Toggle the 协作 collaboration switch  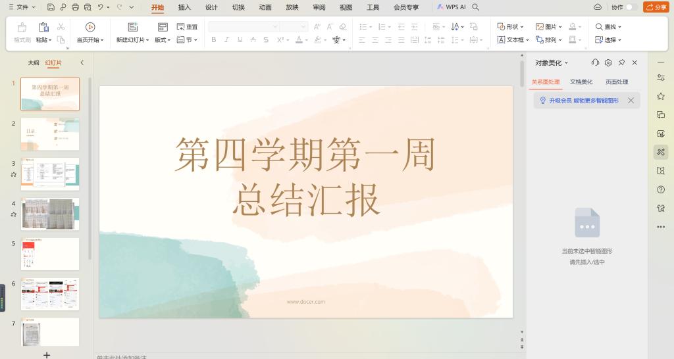[x=631, y=7]
